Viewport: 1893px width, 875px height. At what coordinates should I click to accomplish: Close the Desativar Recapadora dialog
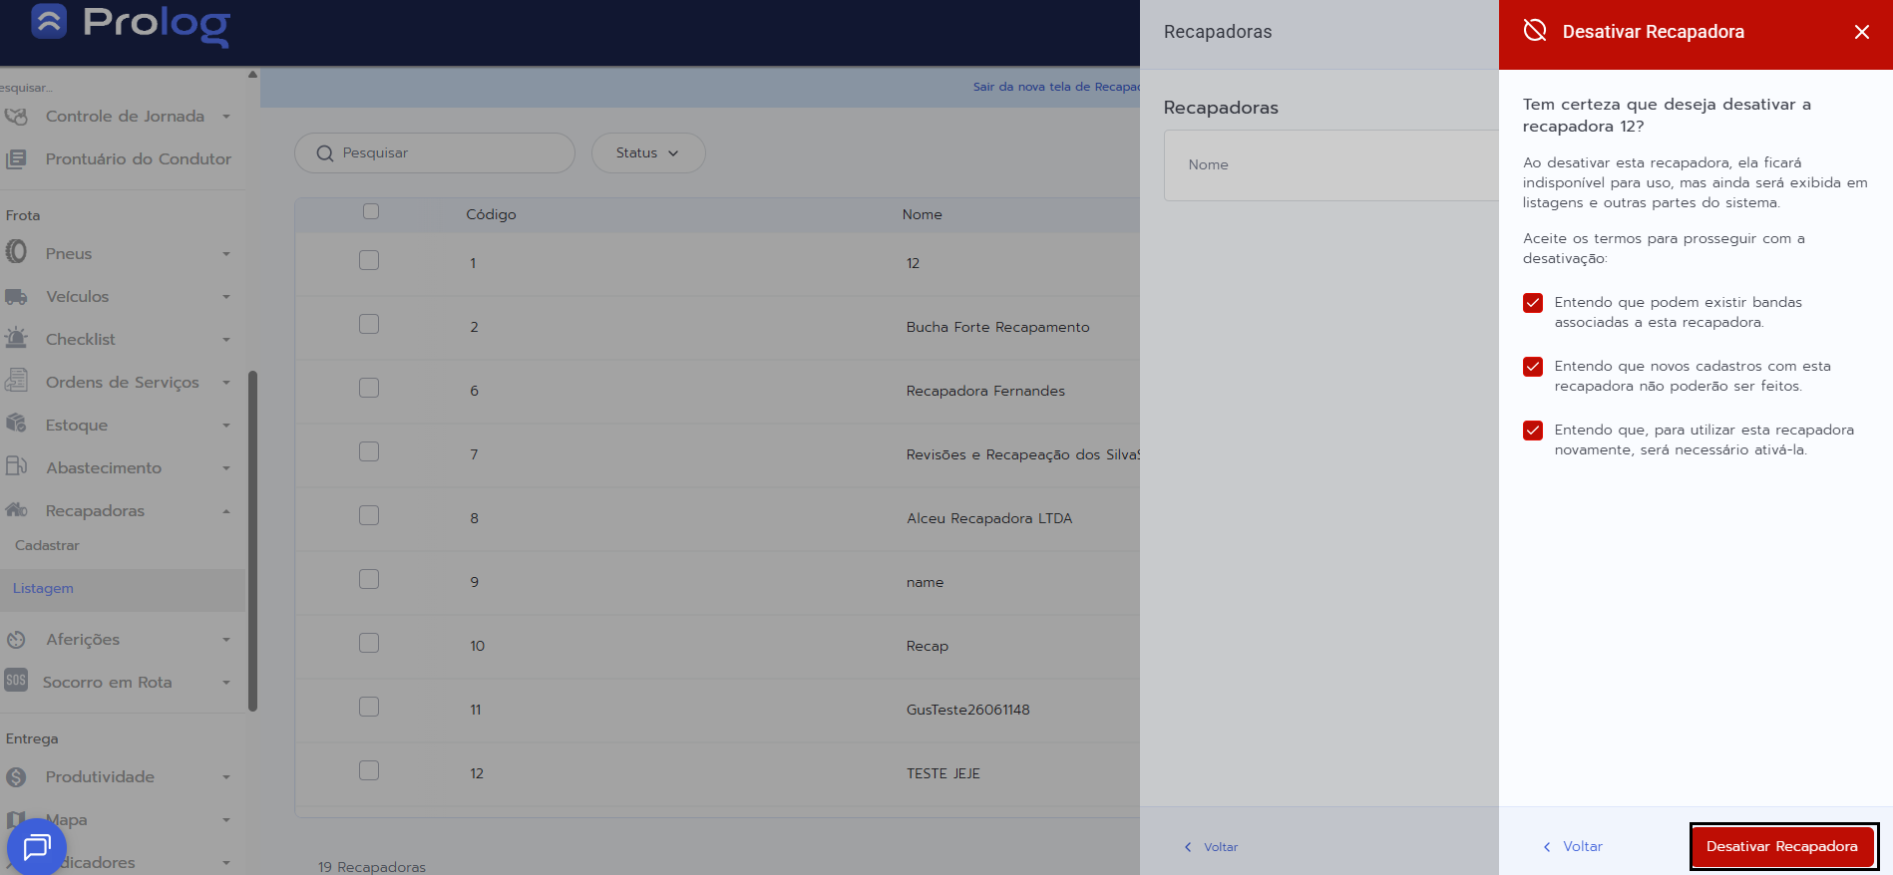(x=1861, y=32)
